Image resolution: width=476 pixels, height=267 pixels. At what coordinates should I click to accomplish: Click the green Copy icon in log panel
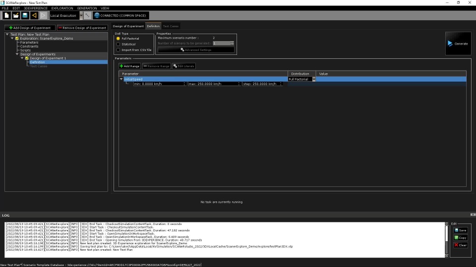pos(456,238)
